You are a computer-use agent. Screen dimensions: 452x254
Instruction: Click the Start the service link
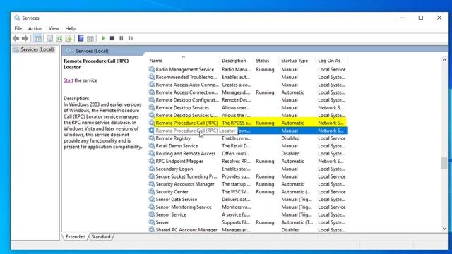pos(69,80)
